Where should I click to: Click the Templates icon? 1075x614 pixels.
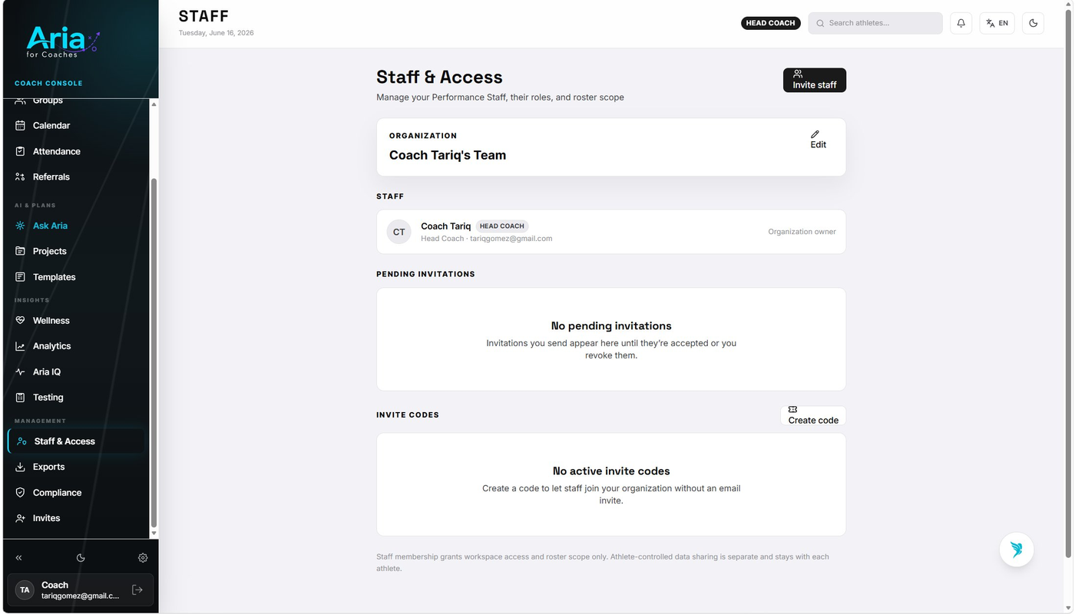21,277
